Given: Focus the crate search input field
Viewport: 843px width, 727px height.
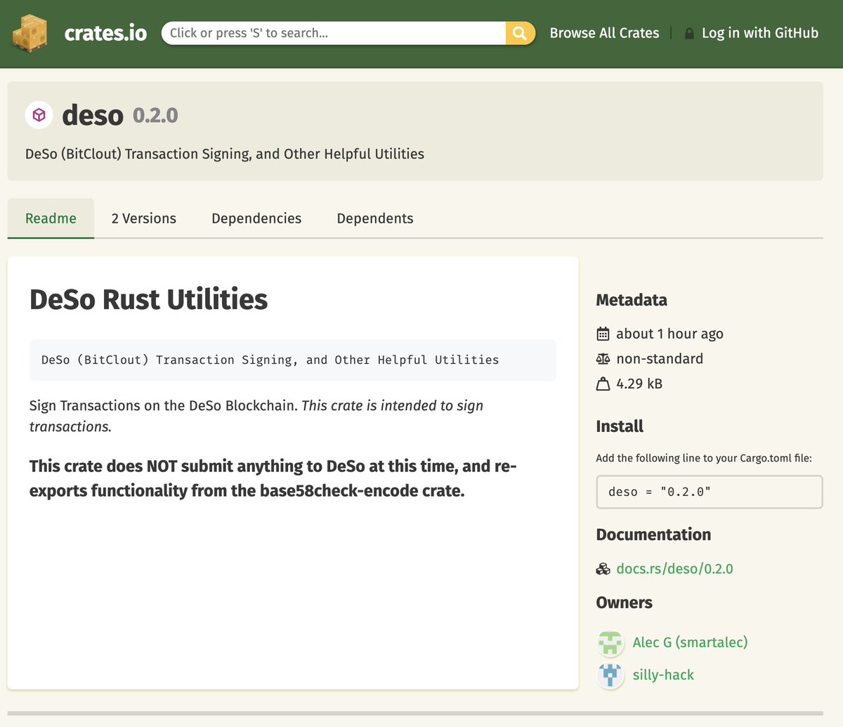Looking at the screenshot, I should (x=334, y=33).
